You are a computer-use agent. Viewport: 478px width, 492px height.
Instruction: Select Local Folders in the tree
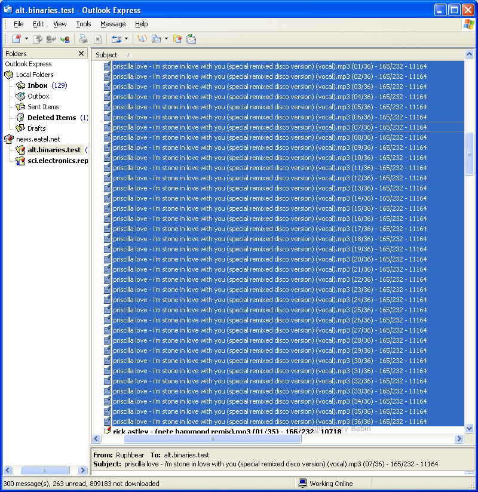35,75
